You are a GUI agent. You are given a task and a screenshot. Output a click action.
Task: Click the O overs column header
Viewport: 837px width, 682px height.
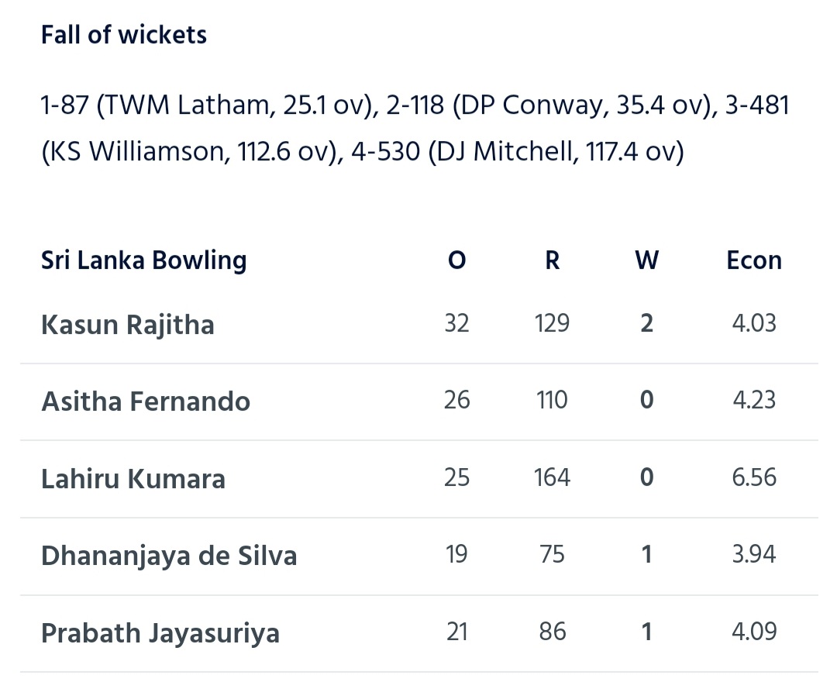coord(457,260)
